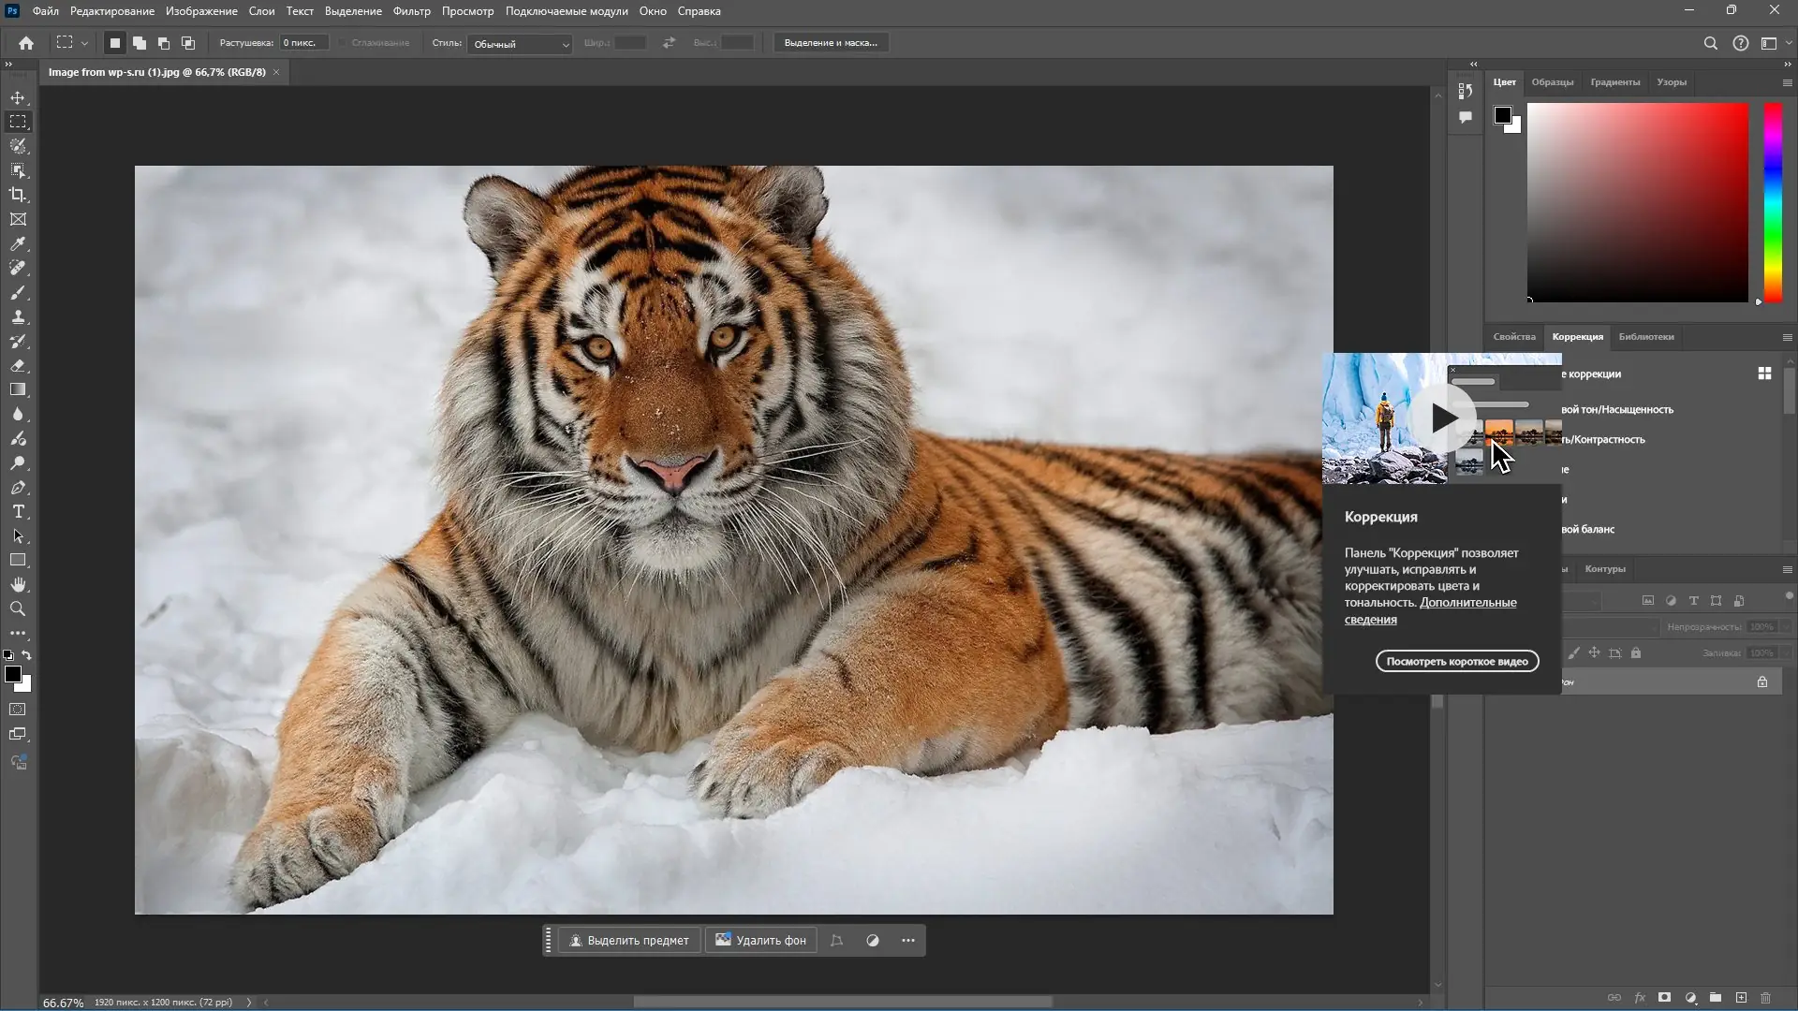The image size is (1798, 1011).
Task: Click the rainbow hue slider strip
Action: (x=1773, y=201)
